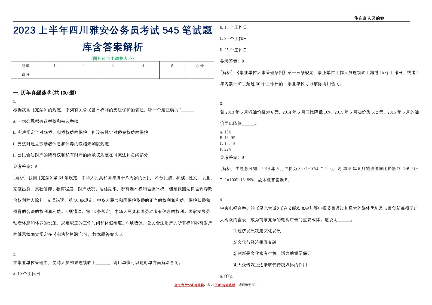The image size is (432, 305).
Task: Click the title line '库含答案解析'
Action: (x=113, y=47)
